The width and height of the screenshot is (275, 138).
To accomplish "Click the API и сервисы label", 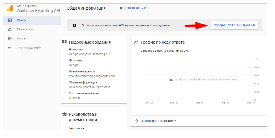I will pyautogui.click(x=27, y=6).
